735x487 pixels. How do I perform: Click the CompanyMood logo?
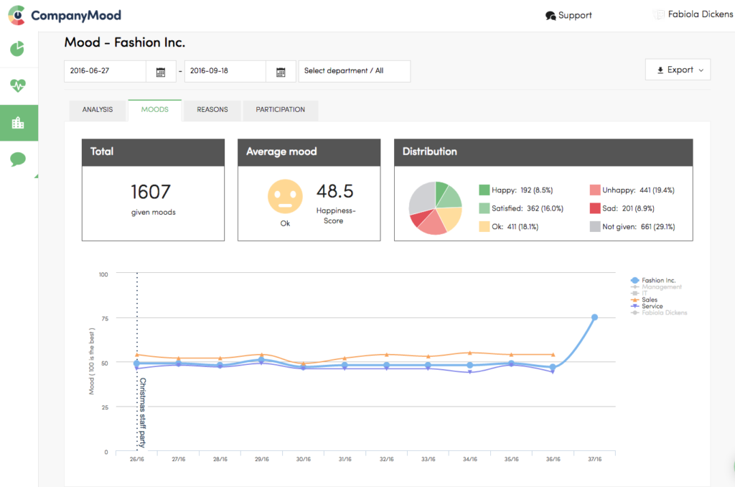click(x=65, y=15)
